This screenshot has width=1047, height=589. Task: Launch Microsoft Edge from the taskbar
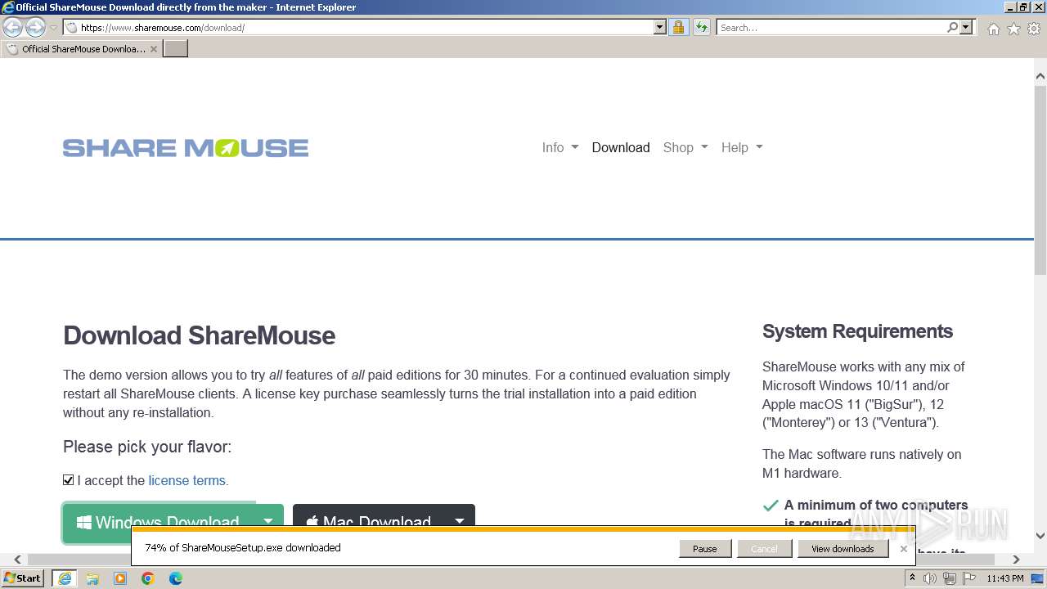(176, 578)
